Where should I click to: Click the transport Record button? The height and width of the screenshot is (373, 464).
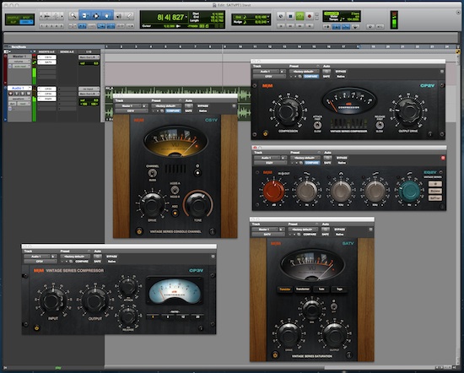310,16
